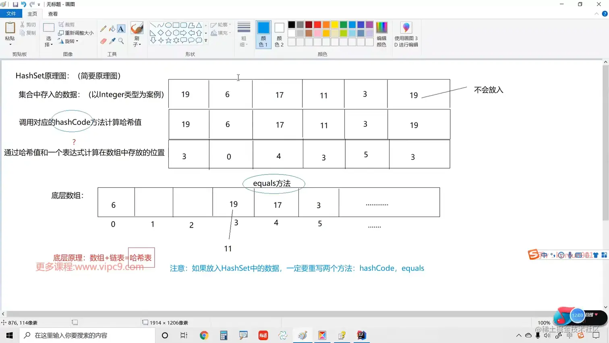Save the drawing via quick access toolbar
This screenshot has height=343, width=609.
click(x=15, y=4)
